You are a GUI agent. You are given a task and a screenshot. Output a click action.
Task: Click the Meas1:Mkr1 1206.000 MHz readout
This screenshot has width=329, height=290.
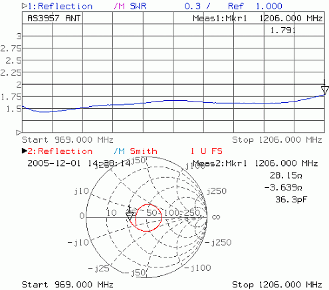[258, 18]
